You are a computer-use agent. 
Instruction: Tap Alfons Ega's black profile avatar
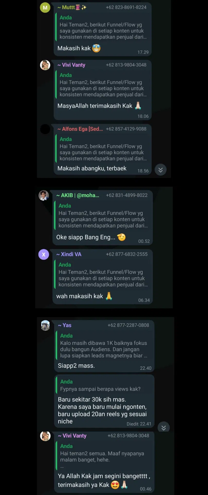pos(45,129)
